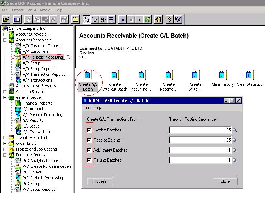Open finder for Invoice Batches posting sequence
The height and width of the screenshot is (199, 265).
(234, 130)
